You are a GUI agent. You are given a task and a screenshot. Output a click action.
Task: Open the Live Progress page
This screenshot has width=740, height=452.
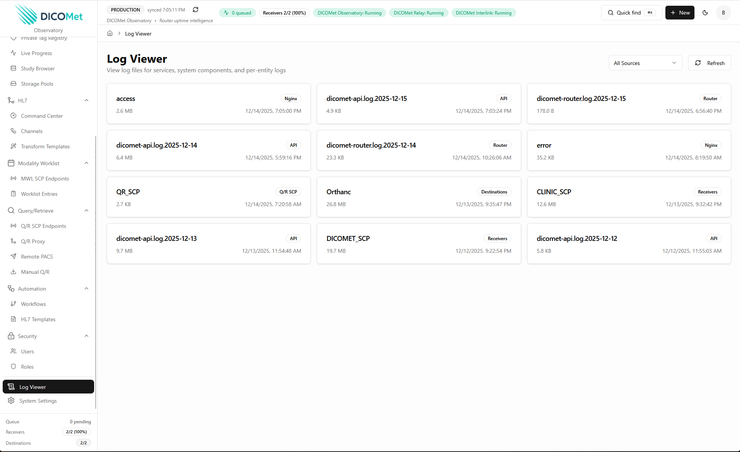coord(36,53)
